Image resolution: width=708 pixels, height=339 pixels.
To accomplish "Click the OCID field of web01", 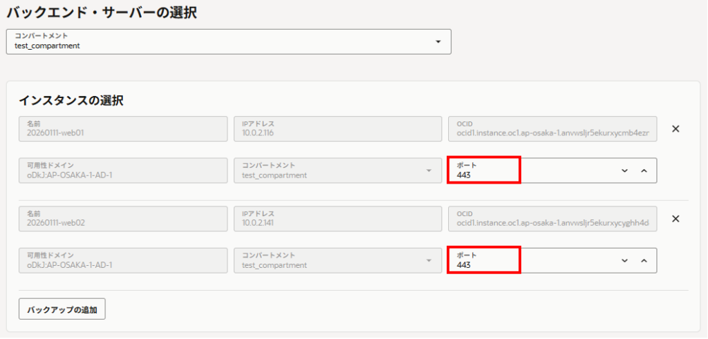I will [552, 128].
